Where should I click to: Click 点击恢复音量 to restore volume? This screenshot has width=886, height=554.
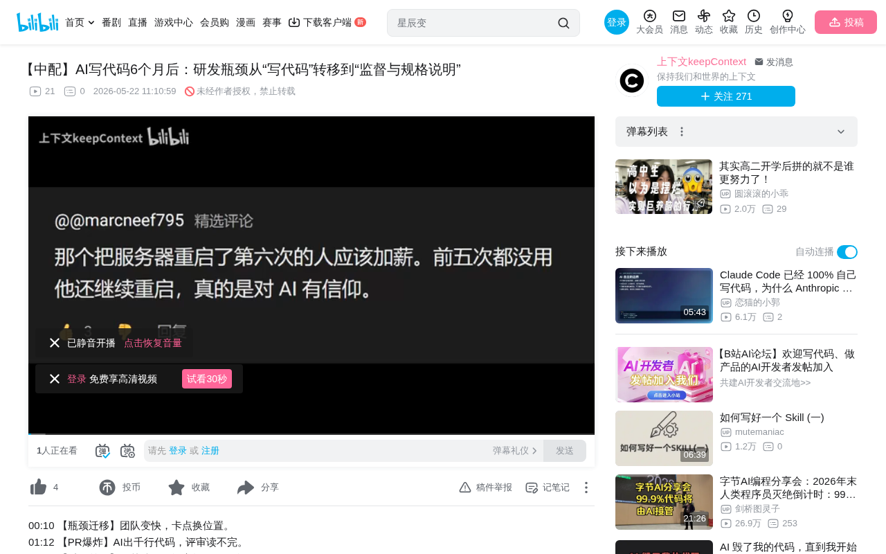153,343
